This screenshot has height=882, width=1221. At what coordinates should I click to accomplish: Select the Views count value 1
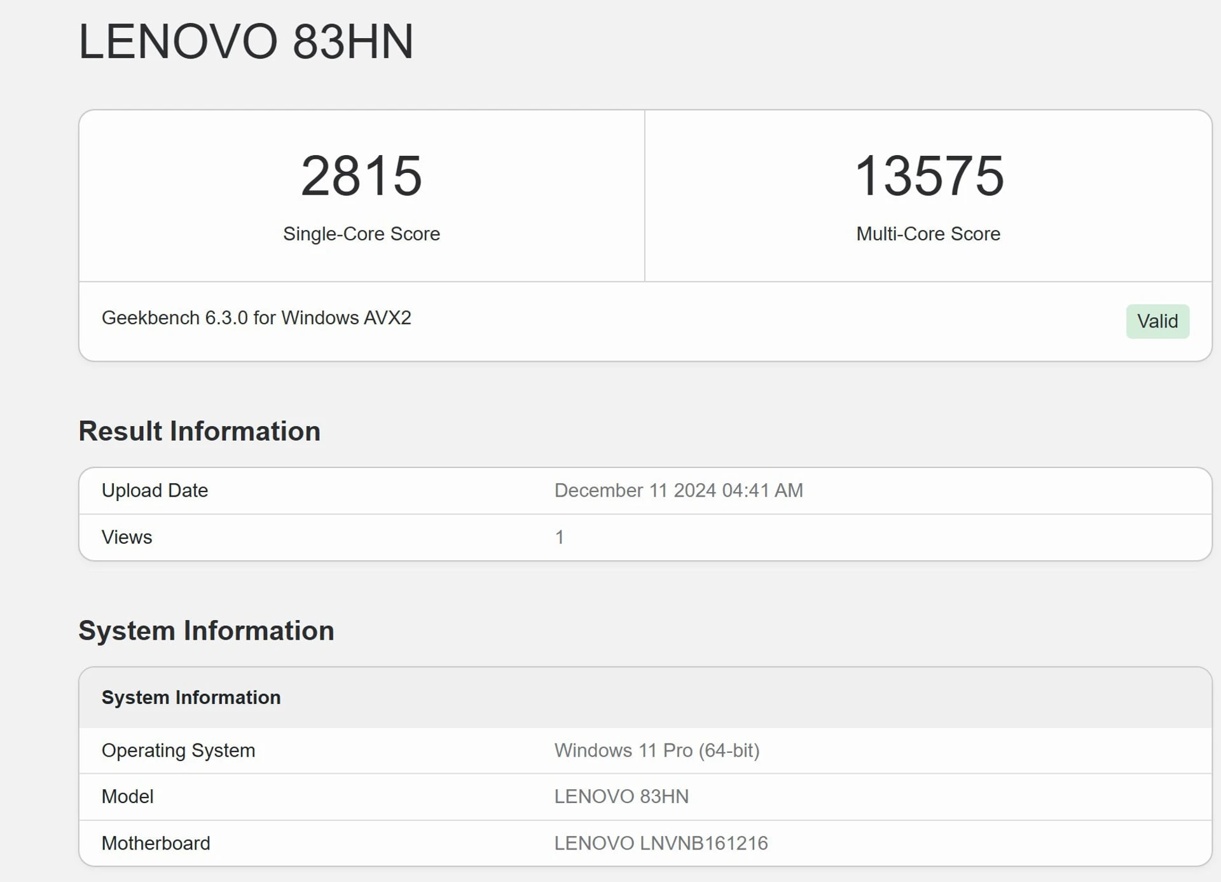coord(560,537)
